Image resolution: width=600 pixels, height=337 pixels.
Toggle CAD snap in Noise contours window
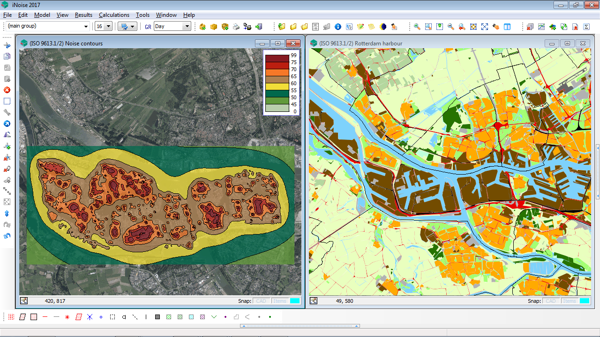pos(261,301)
